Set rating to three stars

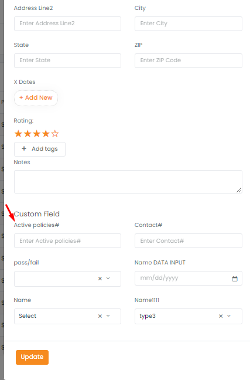point(36,134)
